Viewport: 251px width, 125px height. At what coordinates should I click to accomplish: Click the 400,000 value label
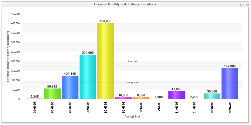[x=106, y=21]
